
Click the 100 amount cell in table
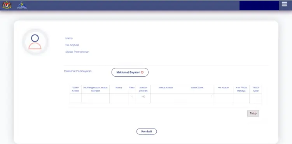click(143, 96)
